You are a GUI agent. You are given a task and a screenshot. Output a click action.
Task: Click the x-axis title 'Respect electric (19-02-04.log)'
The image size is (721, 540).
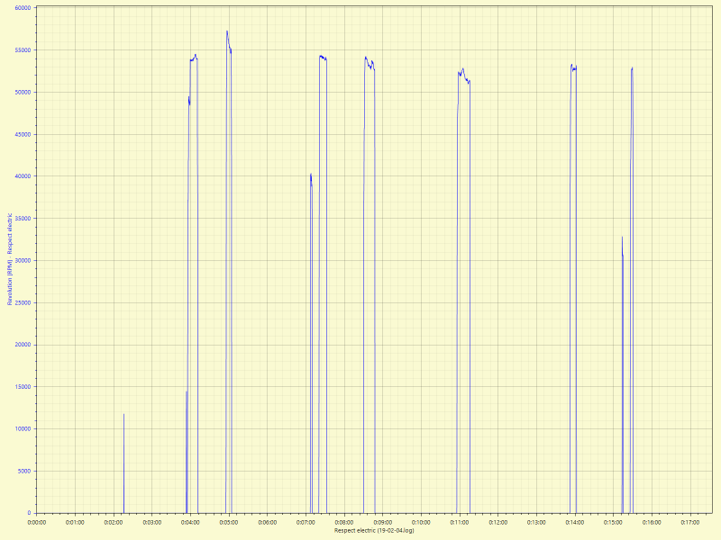coord(374,531)
